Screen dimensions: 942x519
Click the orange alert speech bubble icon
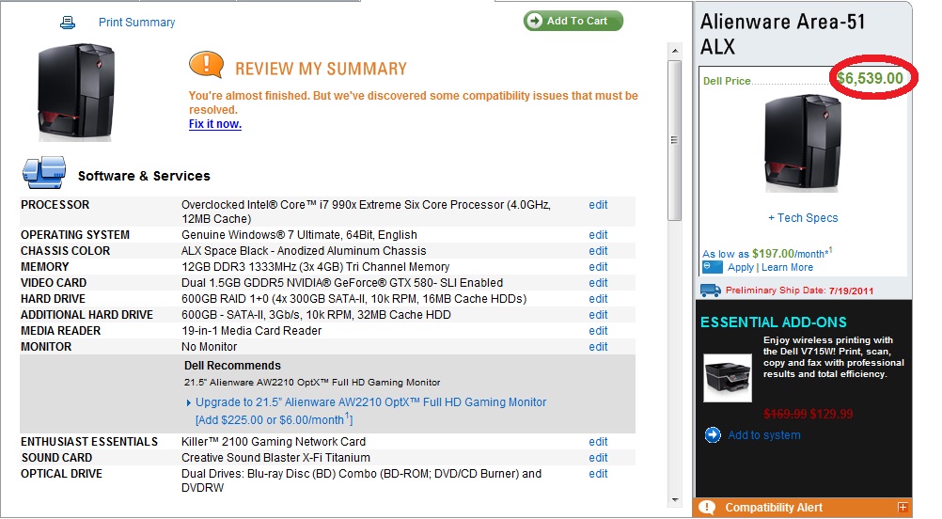(206, 65)
